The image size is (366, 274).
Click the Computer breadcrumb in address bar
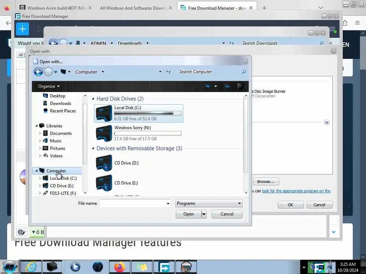[86, 72]
